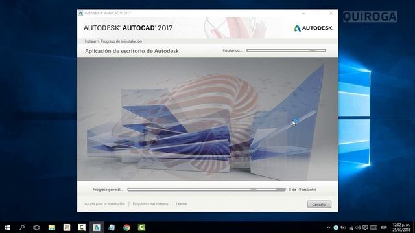The image size is (415, 233).
Task: Click the 'Progreso general...' label
Action: [x=108, y=190]
